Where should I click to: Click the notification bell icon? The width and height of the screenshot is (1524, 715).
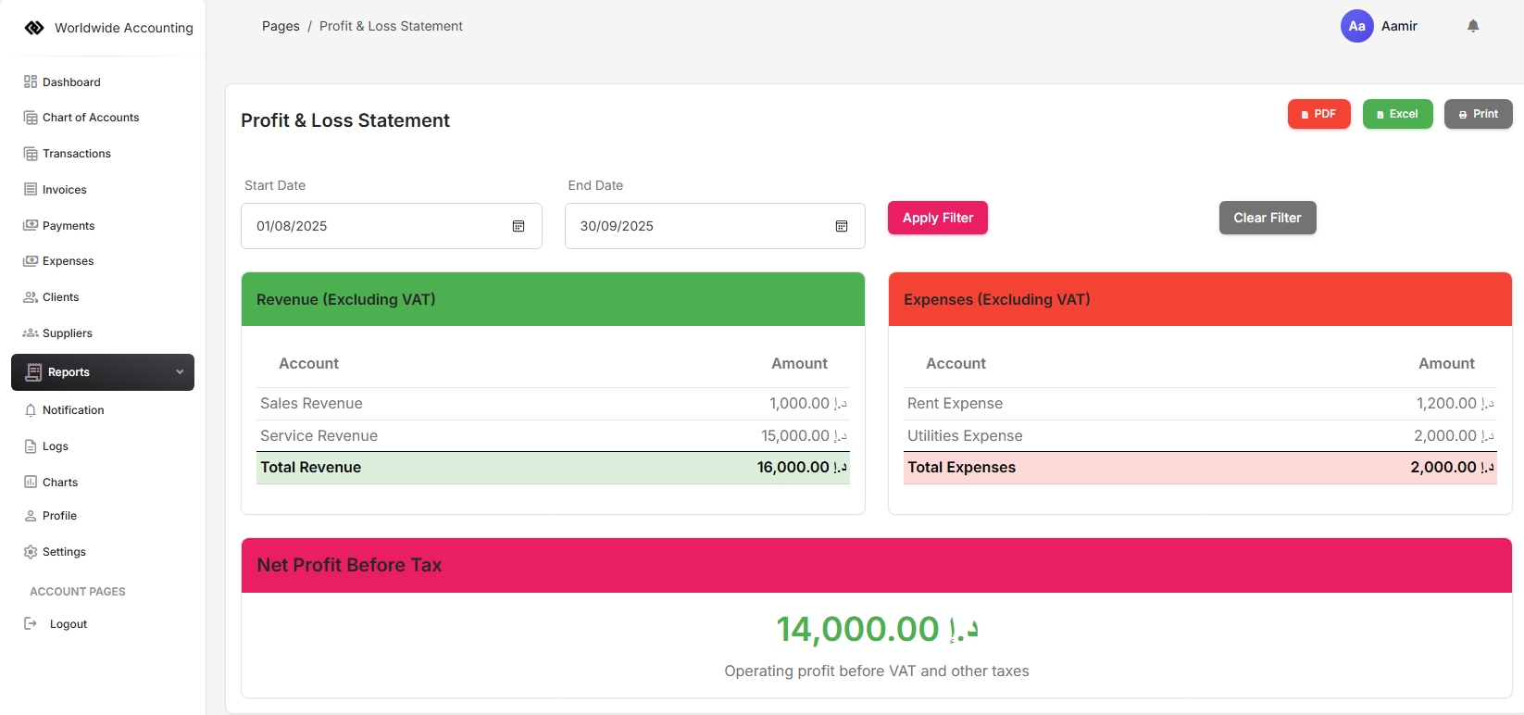(x=1473, y=26)
